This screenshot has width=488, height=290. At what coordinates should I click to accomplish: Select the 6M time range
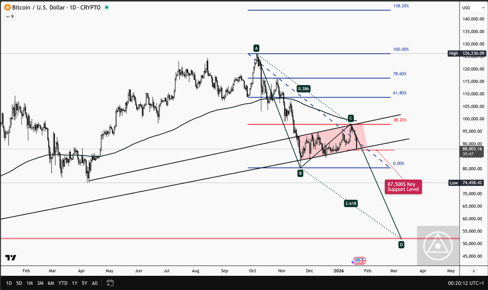point(51,282)
